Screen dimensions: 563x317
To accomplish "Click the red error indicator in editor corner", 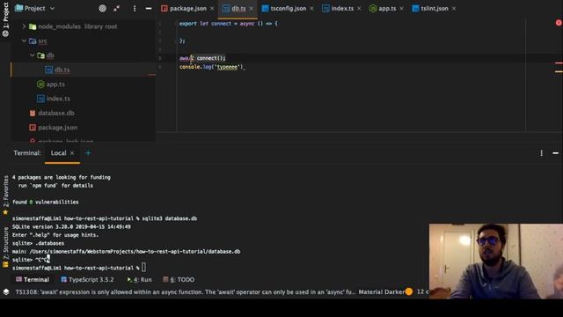I will [x=559, y=23].
